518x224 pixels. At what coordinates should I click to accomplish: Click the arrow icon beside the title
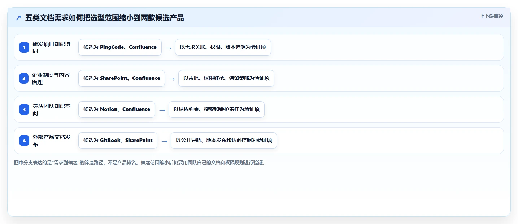(x=18, y=18)
